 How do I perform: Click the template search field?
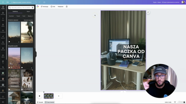click(x=21, y=8)
